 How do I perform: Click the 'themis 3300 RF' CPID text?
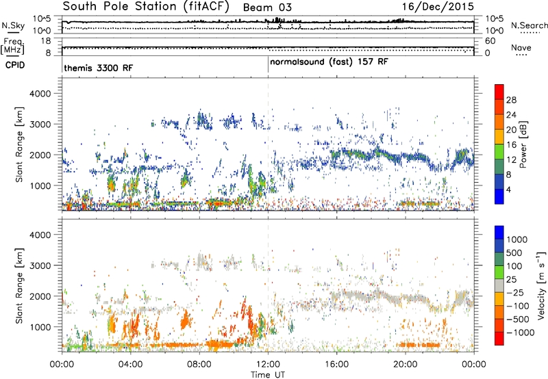pyautogui.click(x=99, y=68)
